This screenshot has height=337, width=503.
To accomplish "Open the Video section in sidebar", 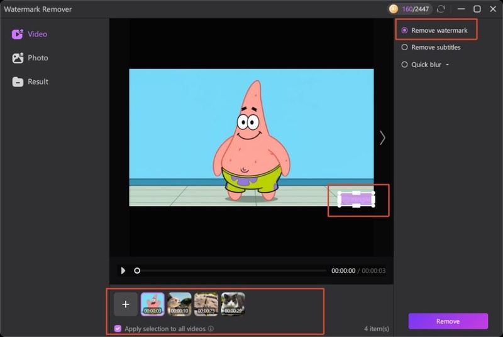I will click(x=30, y=34).
